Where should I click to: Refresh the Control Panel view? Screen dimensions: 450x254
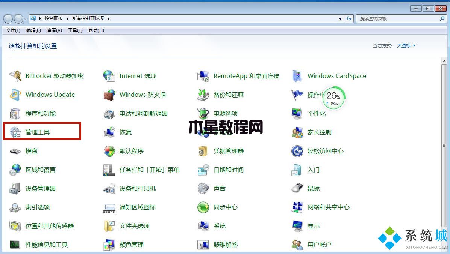click(x=349, y=19)
